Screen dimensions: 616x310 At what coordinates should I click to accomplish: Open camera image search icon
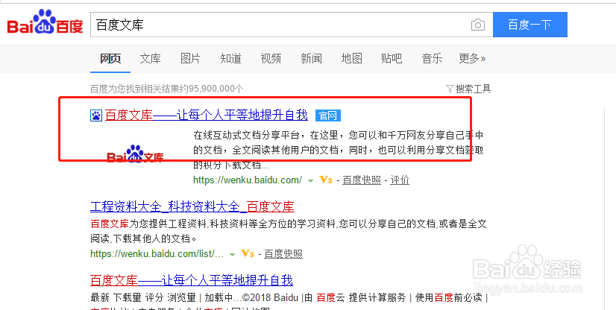point(478,25)
